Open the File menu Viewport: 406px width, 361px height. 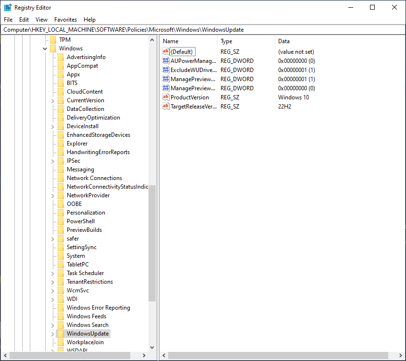click(8, 20)
